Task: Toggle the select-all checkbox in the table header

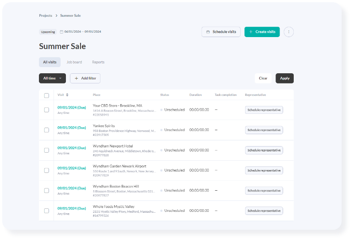Action: 46,96
